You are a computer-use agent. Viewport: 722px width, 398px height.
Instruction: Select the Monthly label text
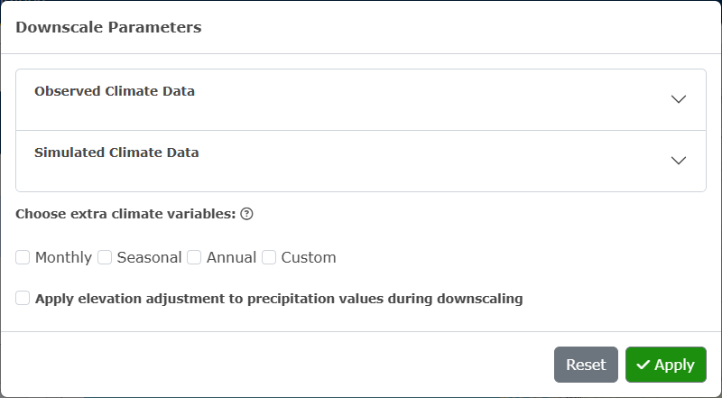click(63, 257)
